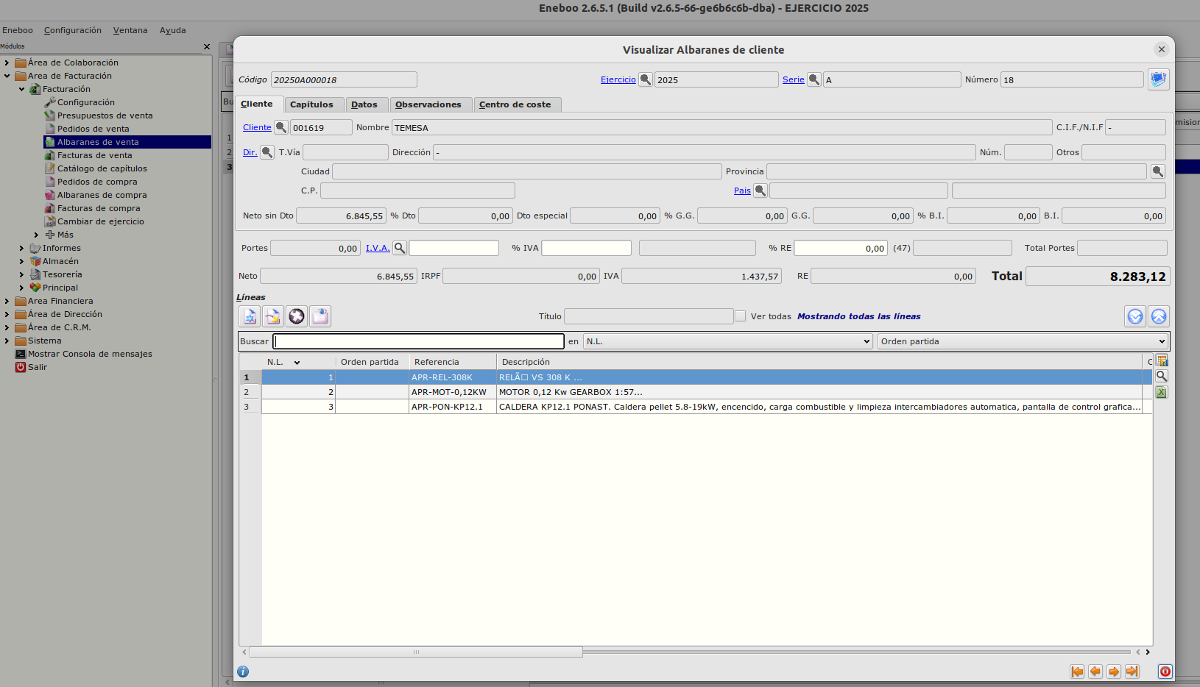Close the Módulos panel with X
Viewport: 1200px width, 687px height.
pyautogui.click(x=207, y=46)
